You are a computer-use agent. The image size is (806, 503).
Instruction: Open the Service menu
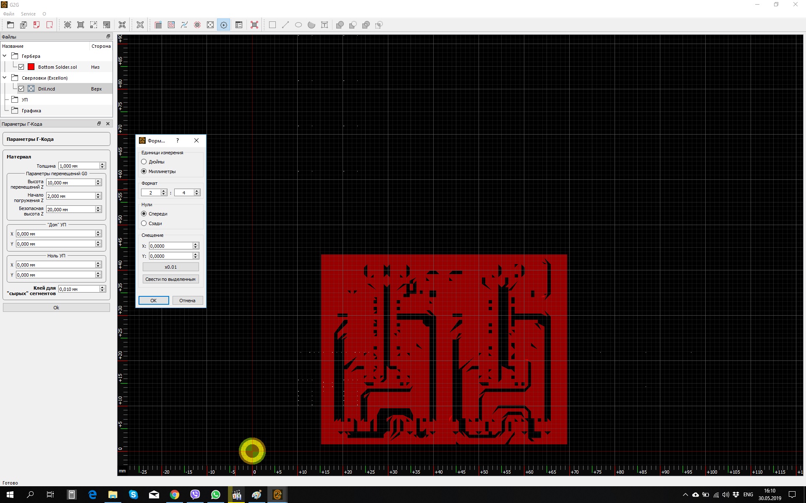28,14
